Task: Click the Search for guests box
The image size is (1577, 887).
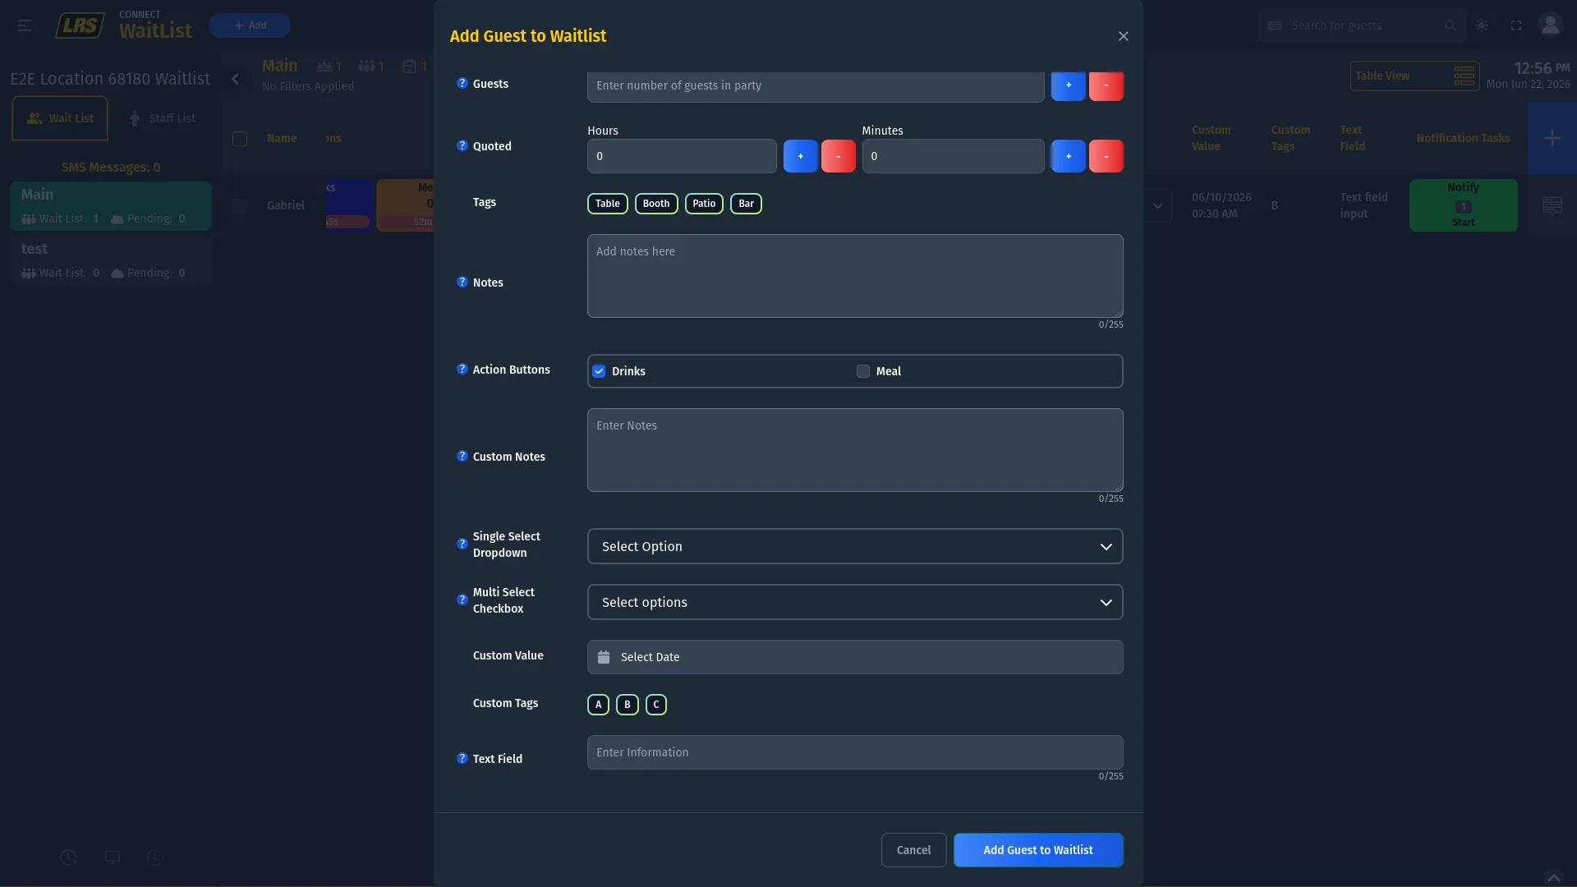Action: [x=1362, y=25]
